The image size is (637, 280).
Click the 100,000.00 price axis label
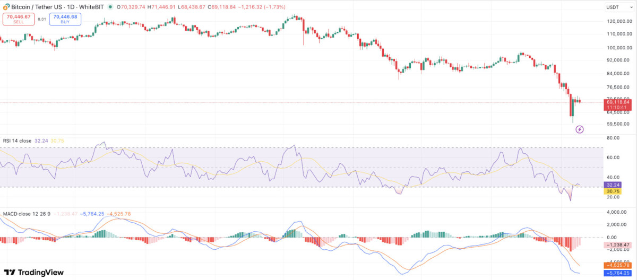pos(619,48)
